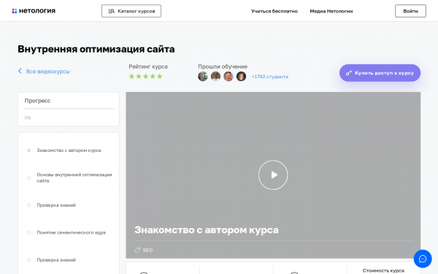
Task: Click the first student avatar
Action: coord(203,76)
